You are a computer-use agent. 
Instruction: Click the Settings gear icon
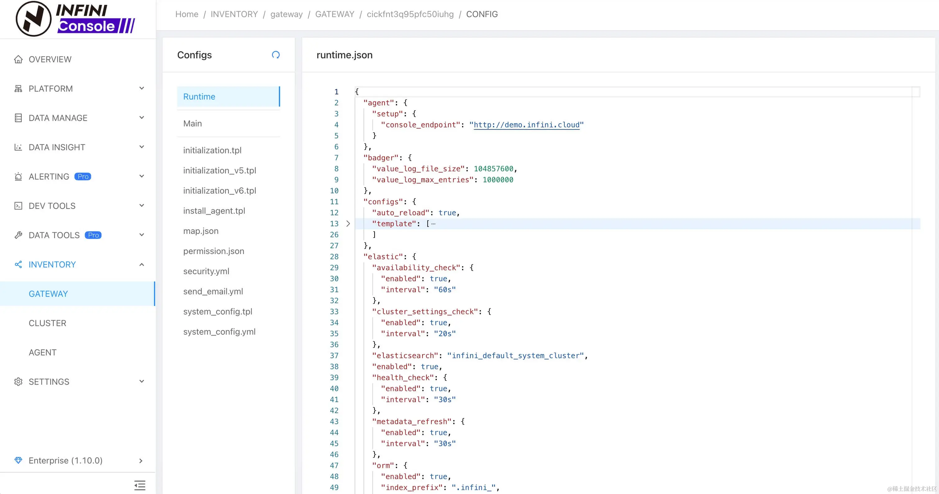tap(18, 382)
